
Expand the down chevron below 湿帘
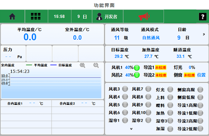click(131, 129)
